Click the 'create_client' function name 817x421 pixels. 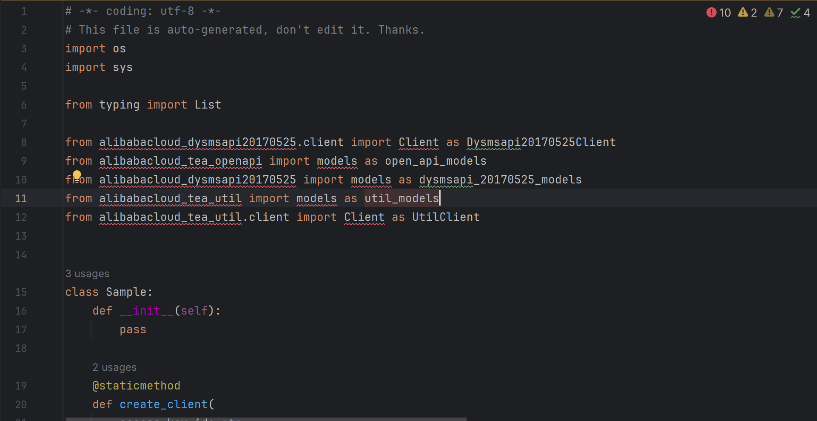164,404
